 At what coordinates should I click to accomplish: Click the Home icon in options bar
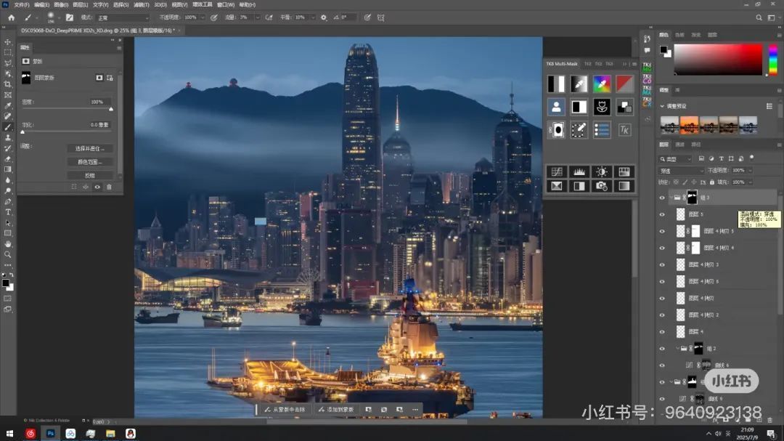coord(11,17)
